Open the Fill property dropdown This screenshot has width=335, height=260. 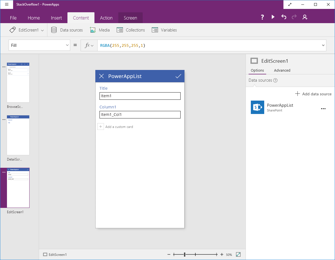coord(67,45)
